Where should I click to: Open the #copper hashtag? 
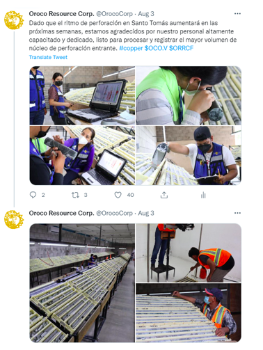click(x=131, y=48)
